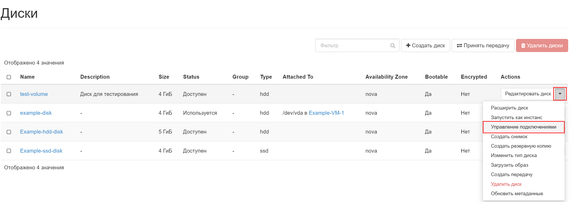Click the Создать диск plus button
This screenshot has width=571, height=202.
pos(425,45)
